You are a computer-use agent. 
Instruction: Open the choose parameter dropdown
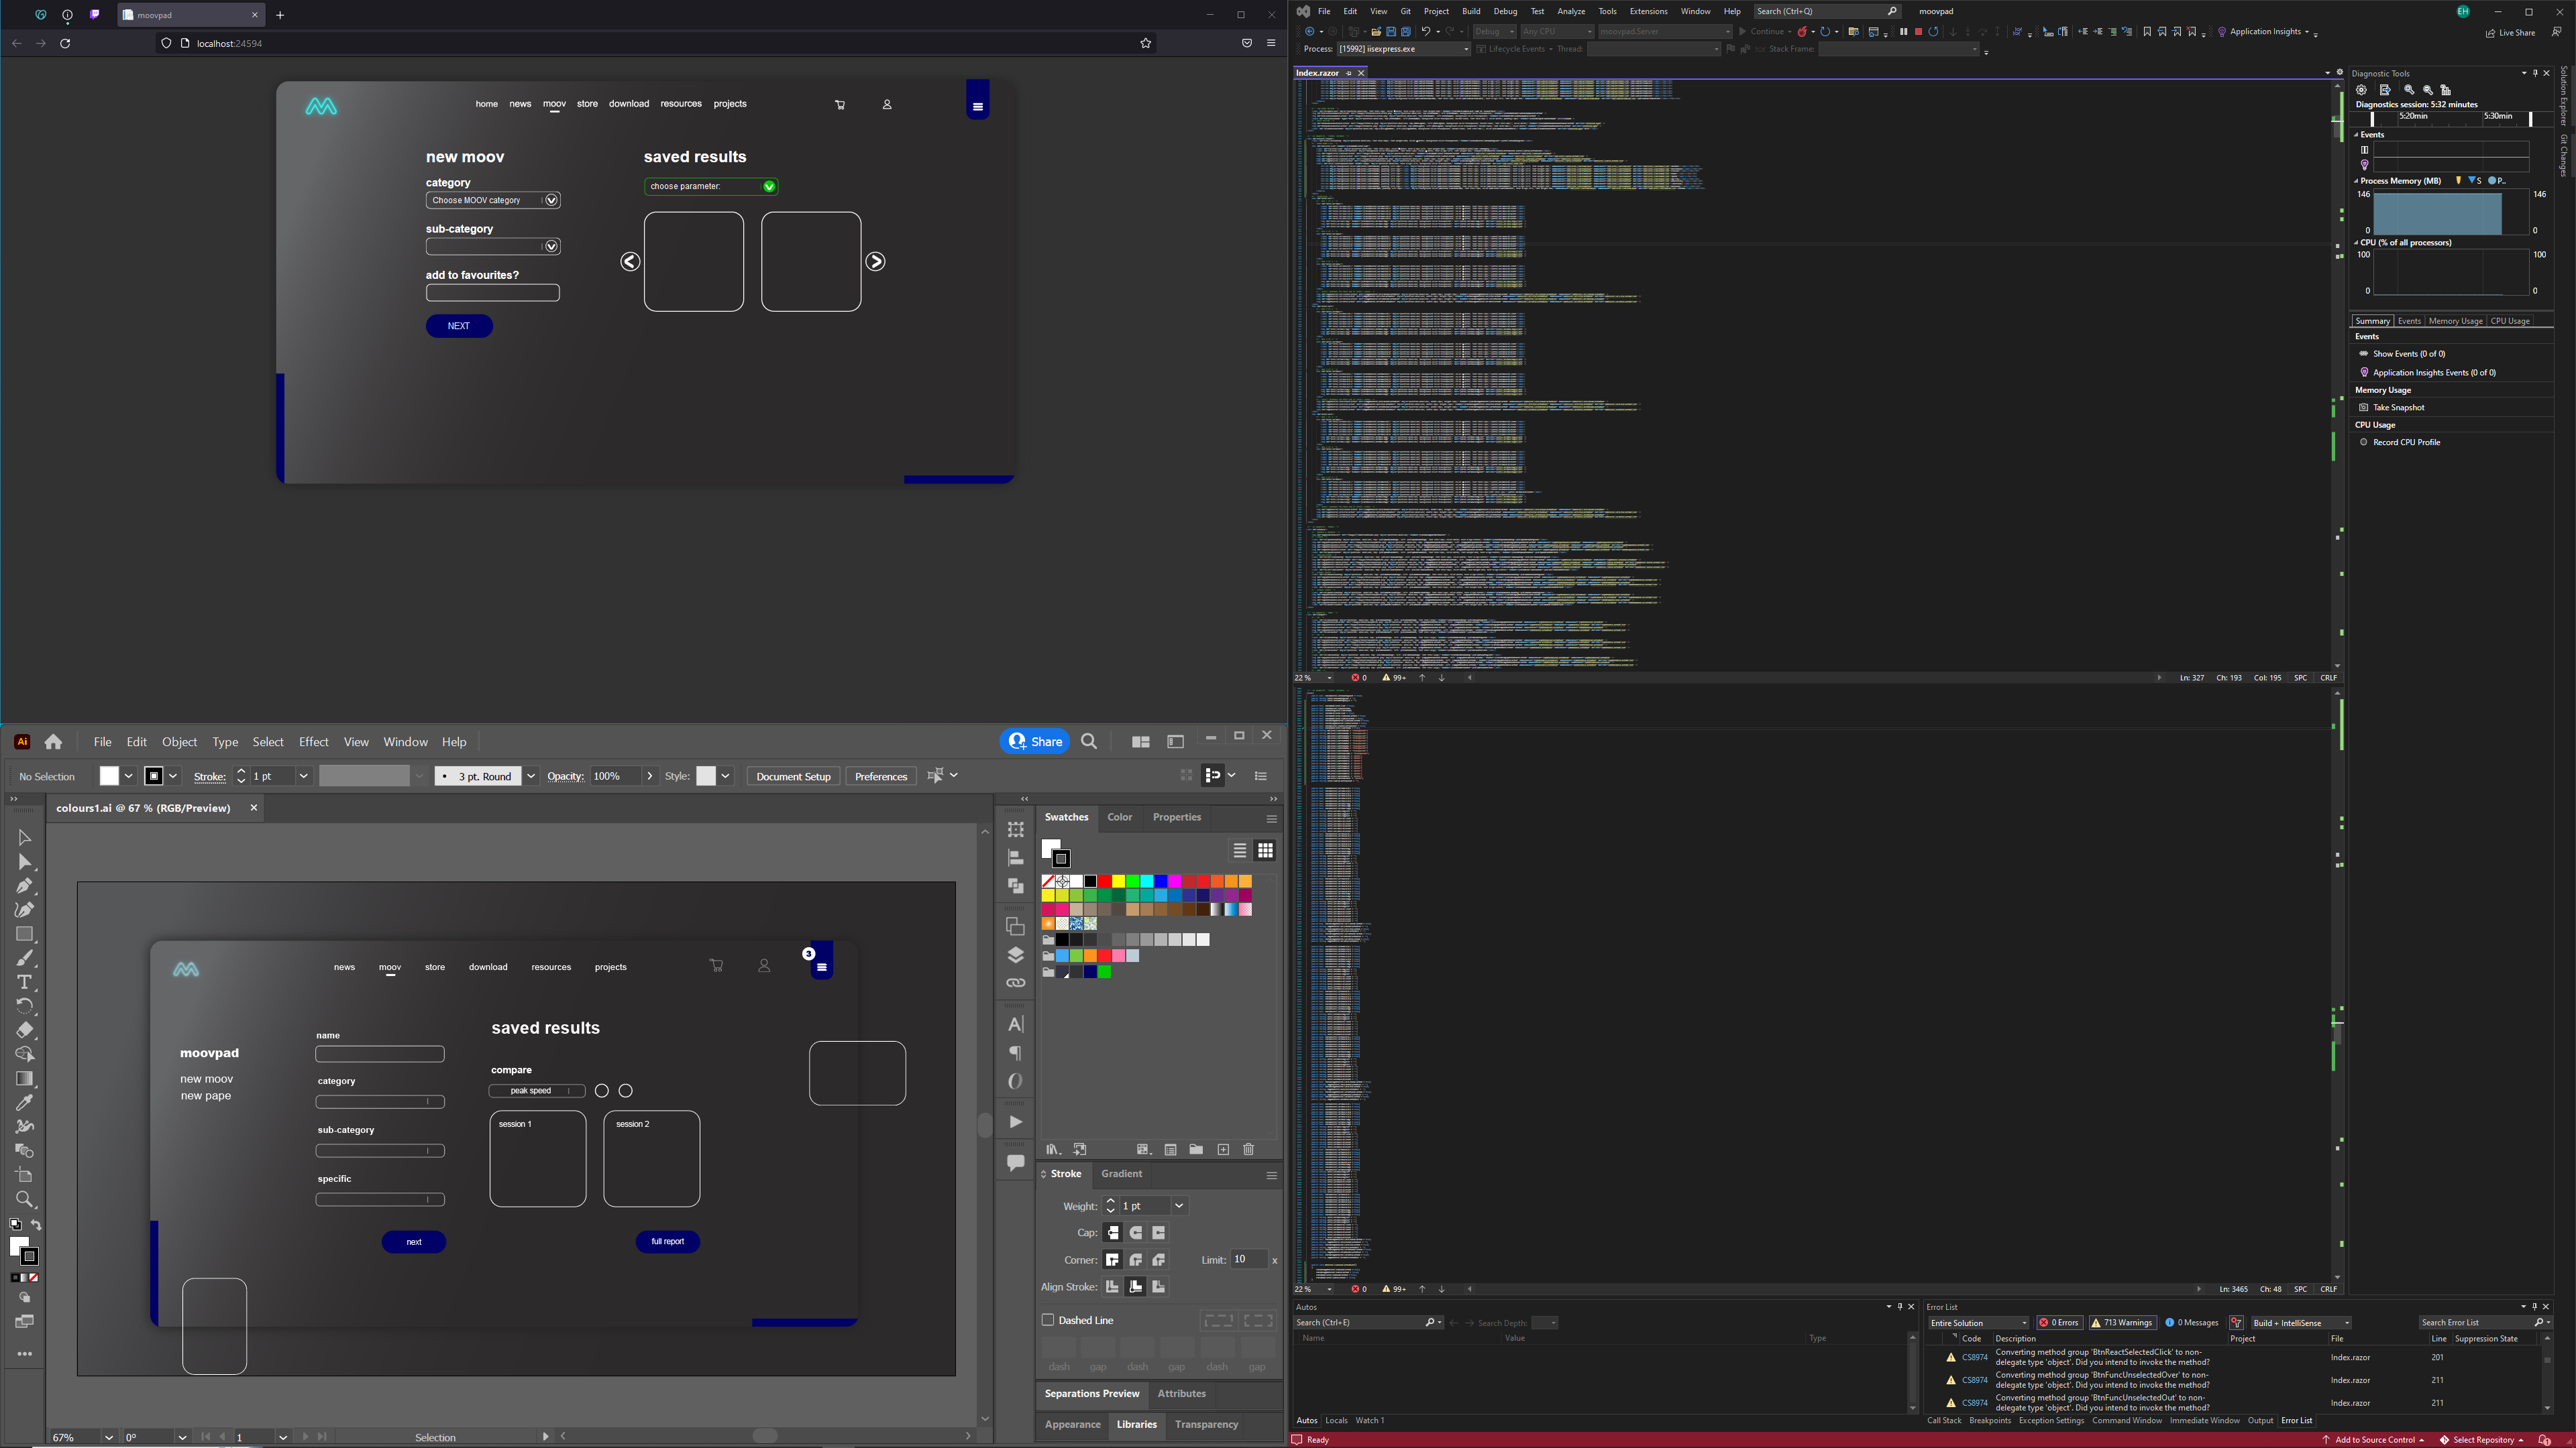coord(711,187)
